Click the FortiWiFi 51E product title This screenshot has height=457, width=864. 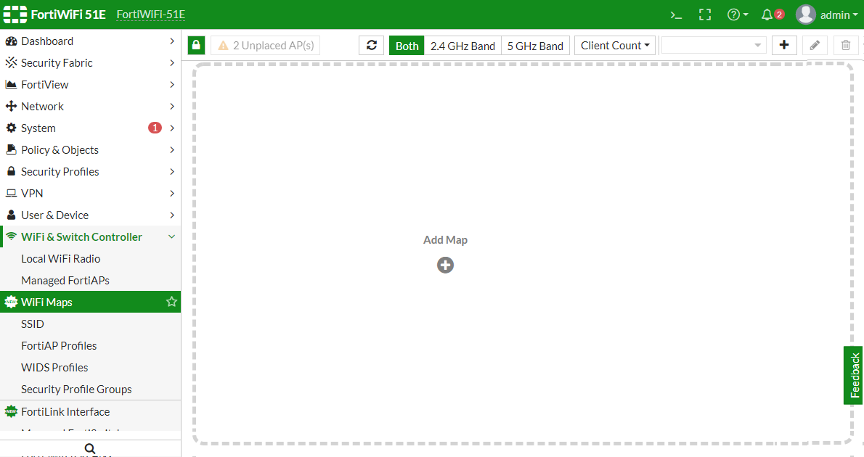[68, 15]
